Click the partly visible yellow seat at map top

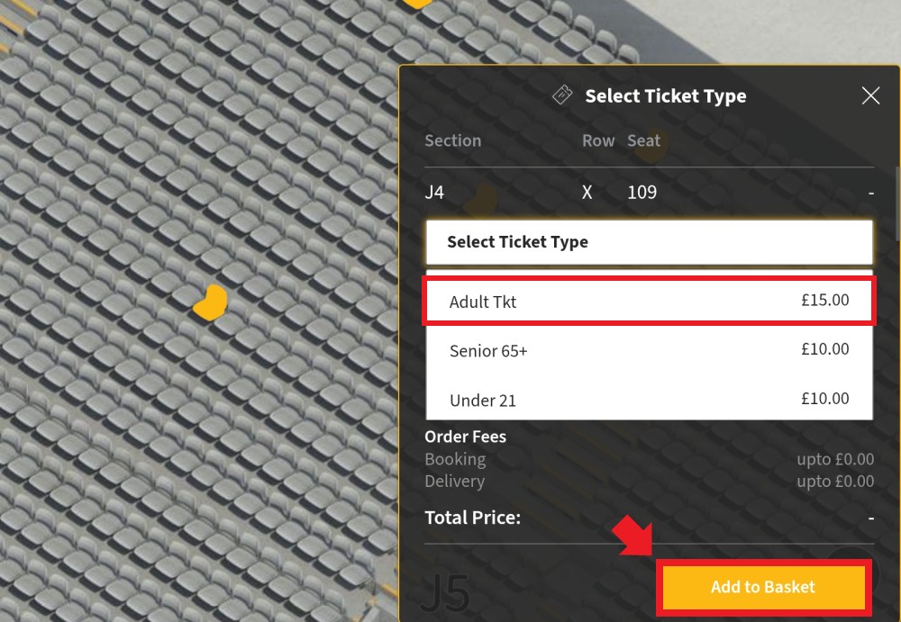click(x=416, y=4)
